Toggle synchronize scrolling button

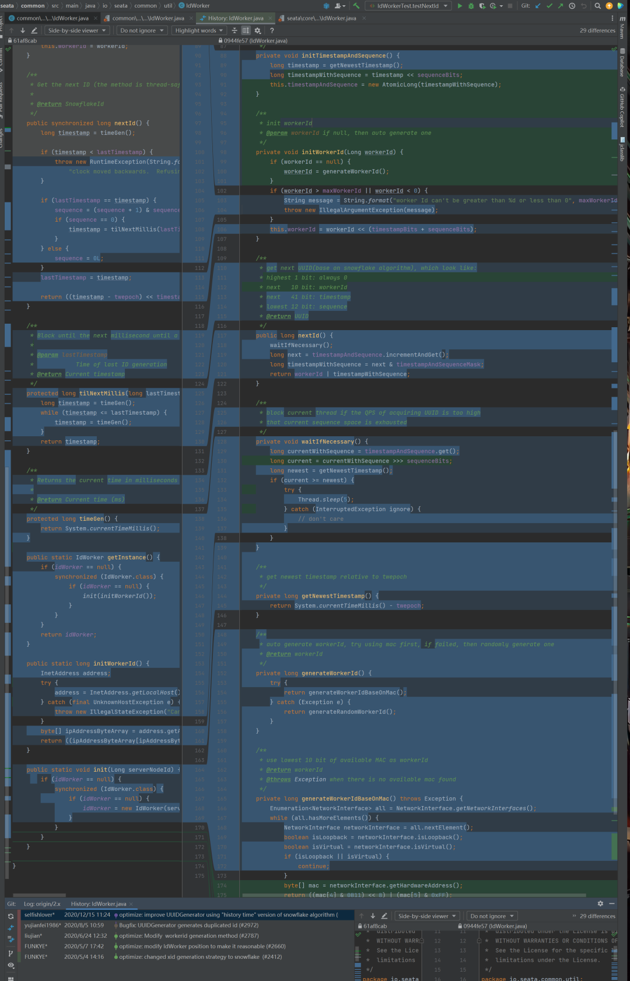point(246,30)
